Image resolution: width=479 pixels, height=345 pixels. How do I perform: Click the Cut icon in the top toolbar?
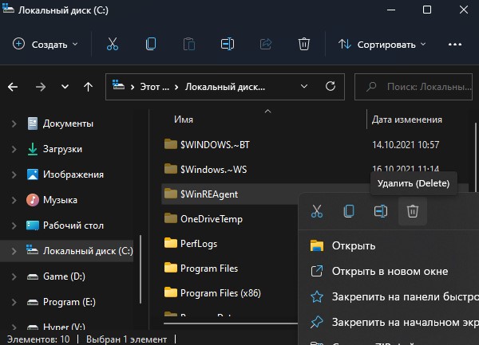coord(113,44)
